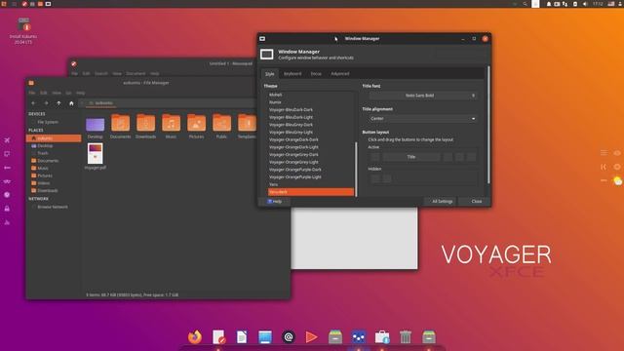Select theme Moheli in theme list
Screen dimensions: 624x351
(x=310, y=95)
